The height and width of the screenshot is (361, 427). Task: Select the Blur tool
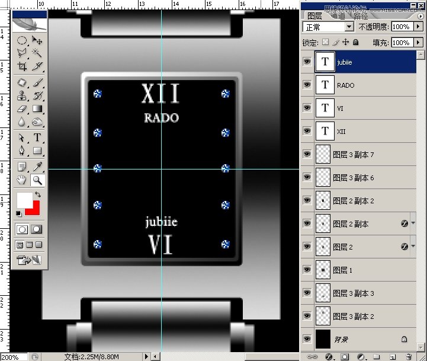pyautogui.click(x=22, y=122)
